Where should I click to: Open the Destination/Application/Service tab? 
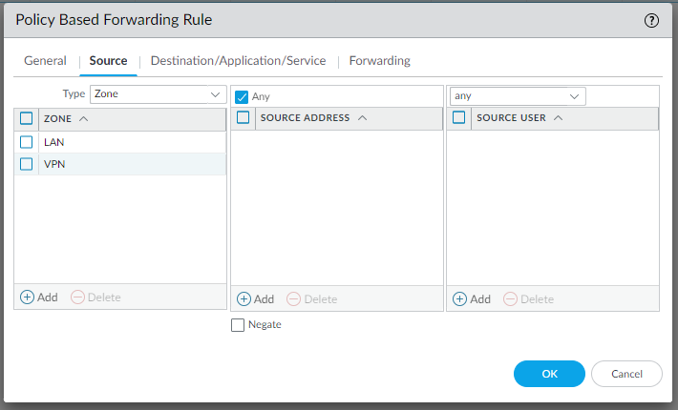pyautogui.click(x=238, y=61)
